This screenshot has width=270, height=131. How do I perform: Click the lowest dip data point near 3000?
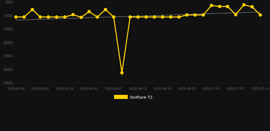[122, 73]
